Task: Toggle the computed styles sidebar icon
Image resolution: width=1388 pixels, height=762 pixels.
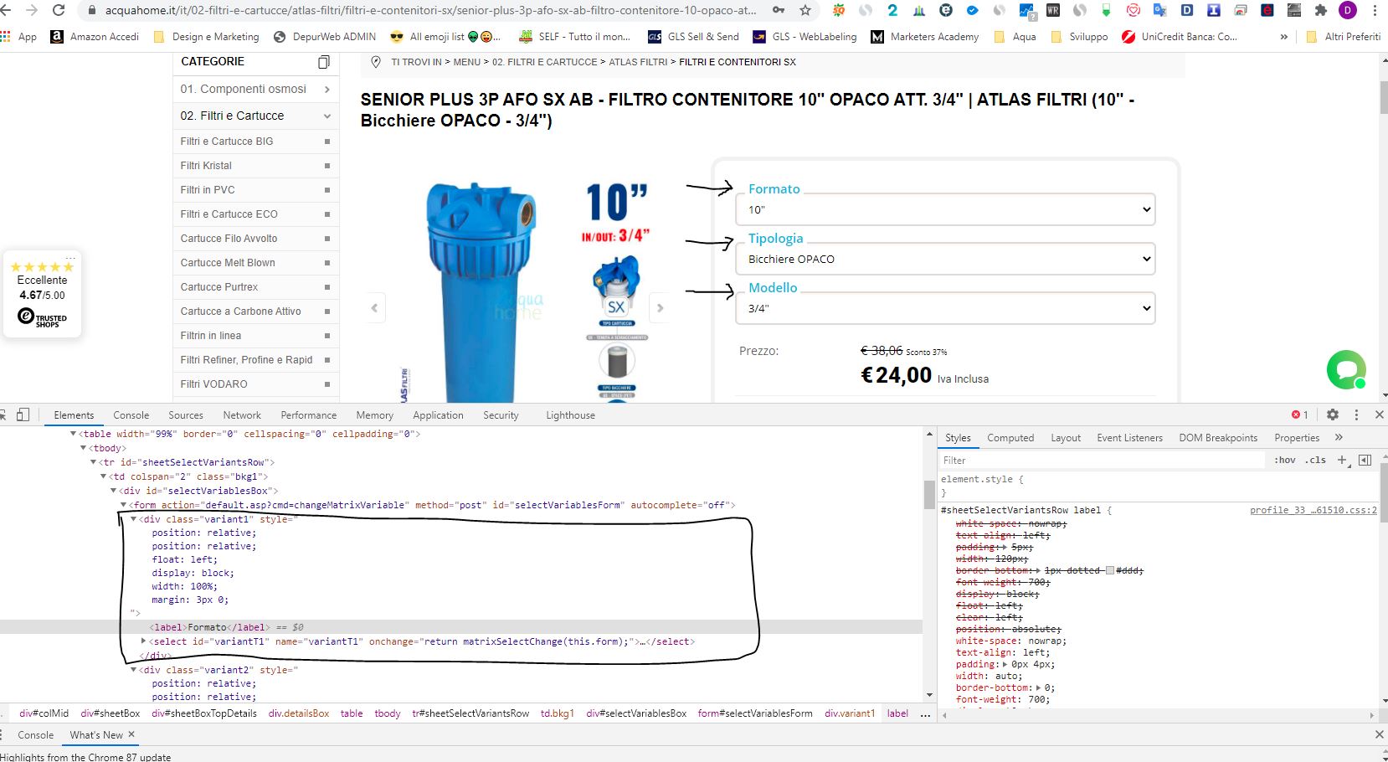Action: click(x=1365, y=460)
